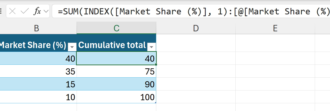Click the Cancel (X) formula icon
The height and width of the screenshot is (111, 330).
[12, 11]
